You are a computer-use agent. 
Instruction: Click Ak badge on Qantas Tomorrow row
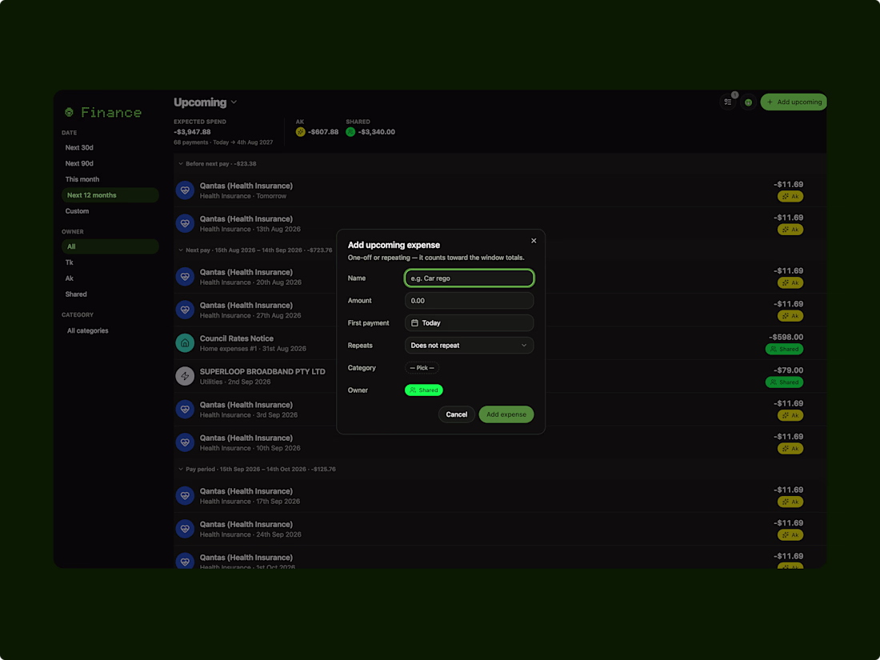790,197
